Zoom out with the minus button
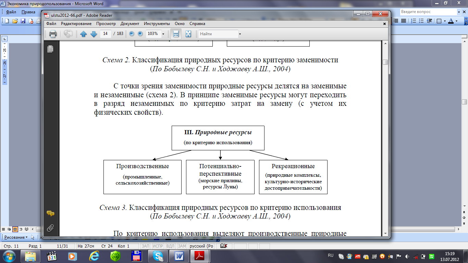This screenshot has width=468, height=263. click(132, 34)
